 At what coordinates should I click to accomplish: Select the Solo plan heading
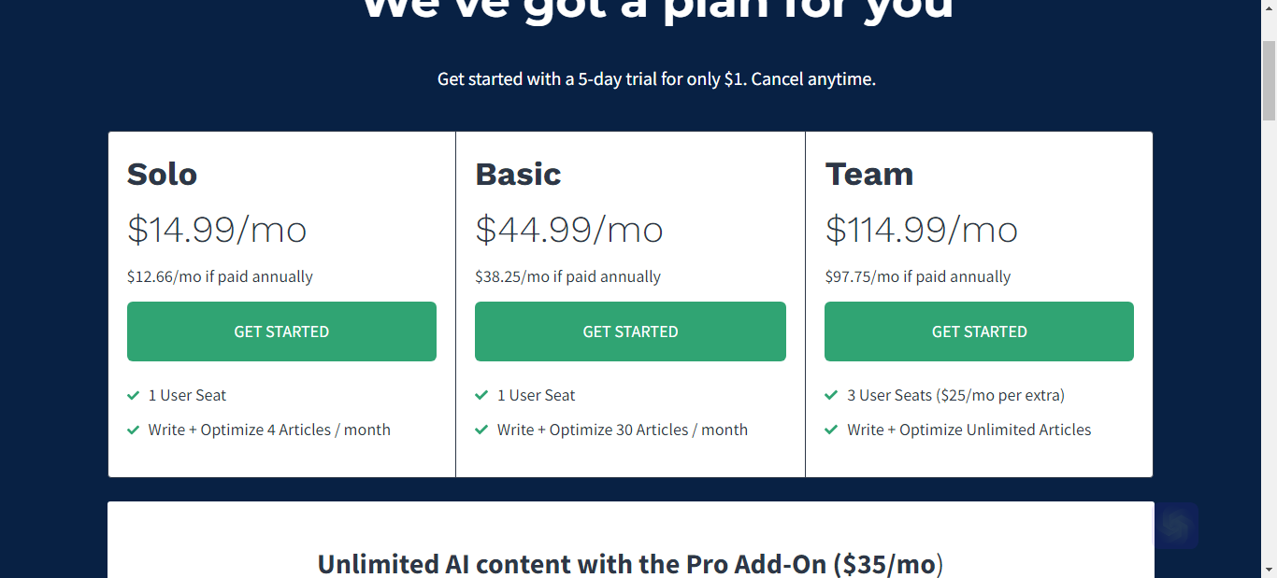[163, 175]
